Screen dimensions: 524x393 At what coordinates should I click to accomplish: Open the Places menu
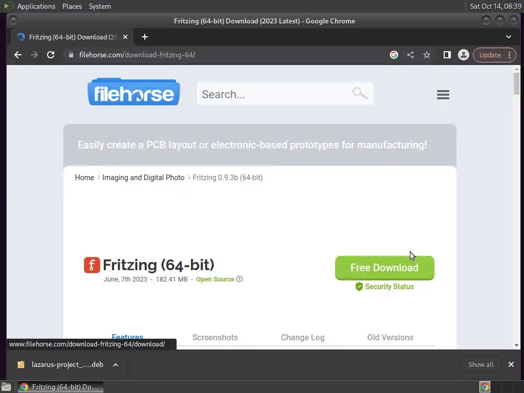(72, 6)
